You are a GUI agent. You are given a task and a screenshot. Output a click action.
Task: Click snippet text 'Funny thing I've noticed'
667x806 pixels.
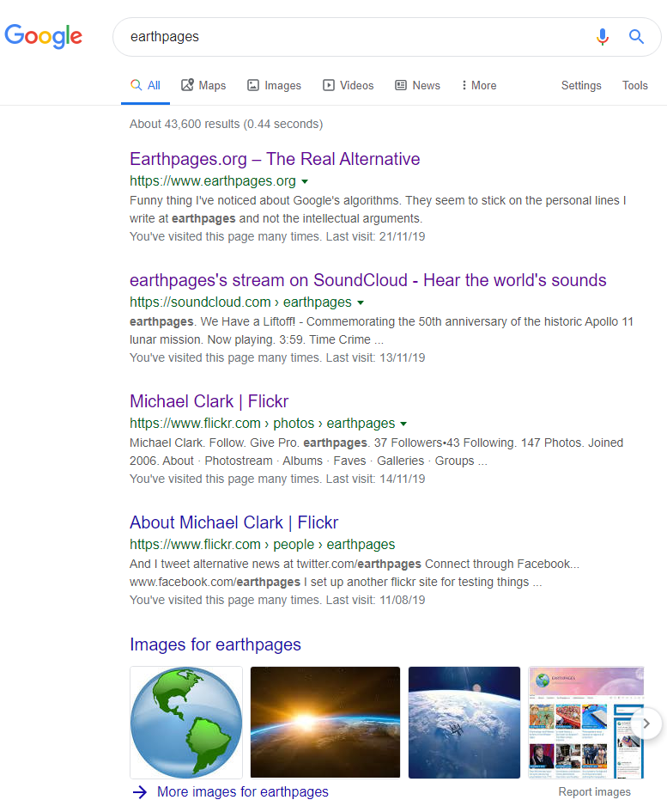pyautogui.click(x=378, y=209)
